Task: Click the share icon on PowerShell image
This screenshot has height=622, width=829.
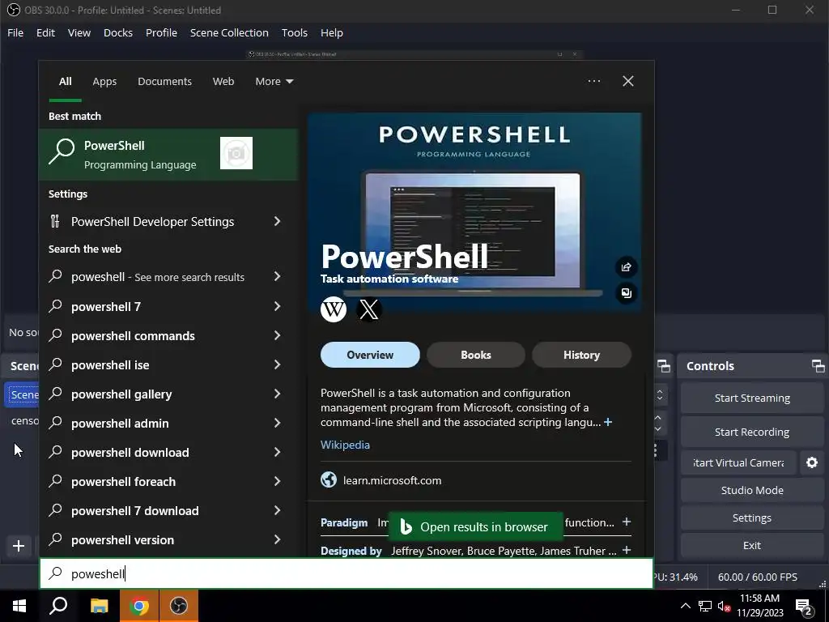Action: 626,267
